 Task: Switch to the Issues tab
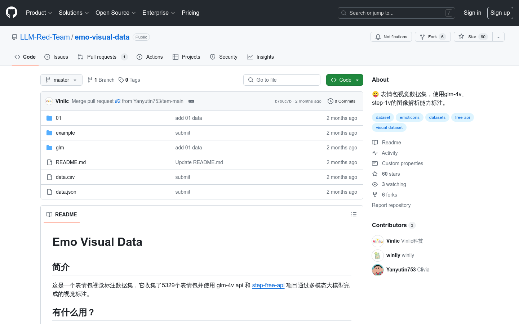[56, 57]
